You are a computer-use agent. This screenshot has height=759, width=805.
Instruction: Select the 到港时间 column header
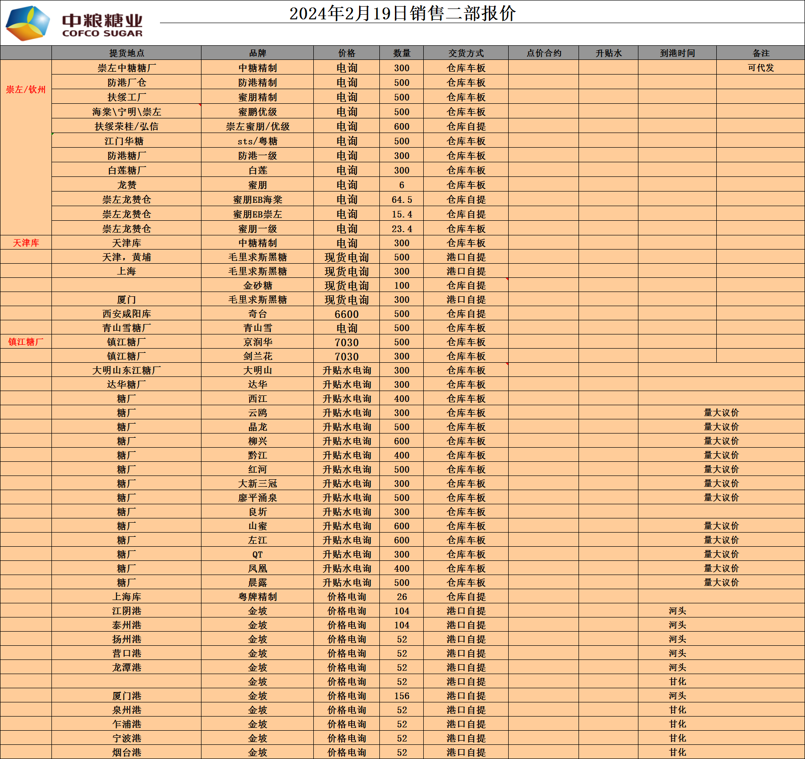click(x=677, y=53)
